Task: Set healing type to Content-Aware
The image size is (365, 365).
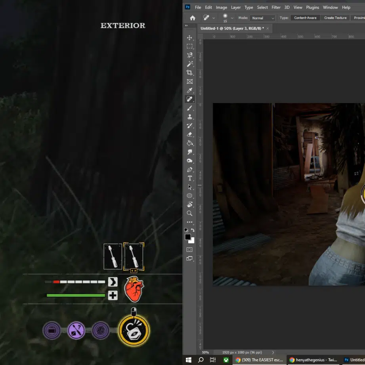Action: [305, 18]
